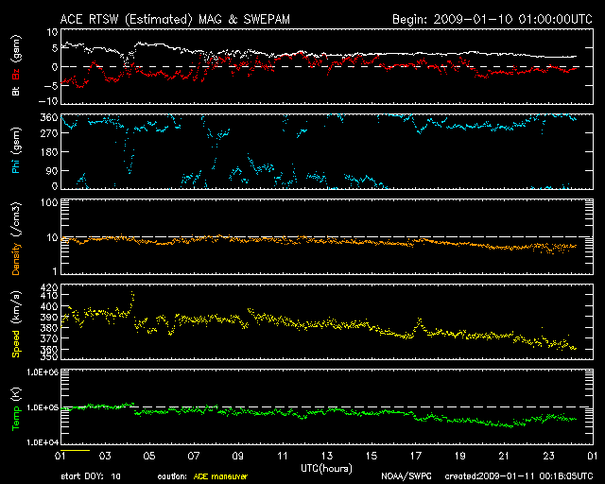605x484 pixels.
Task: Select the 270 tick on the Phi axis
Action: (x=48, y=133)
